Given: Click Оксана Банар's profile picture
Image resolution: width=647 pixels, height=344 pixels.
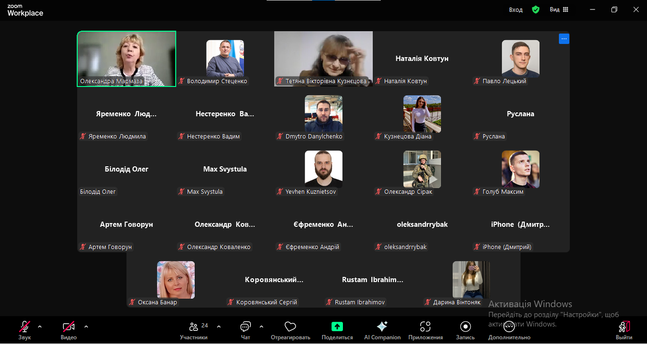Looking at the screenshot, I should (x=176, y=280).
